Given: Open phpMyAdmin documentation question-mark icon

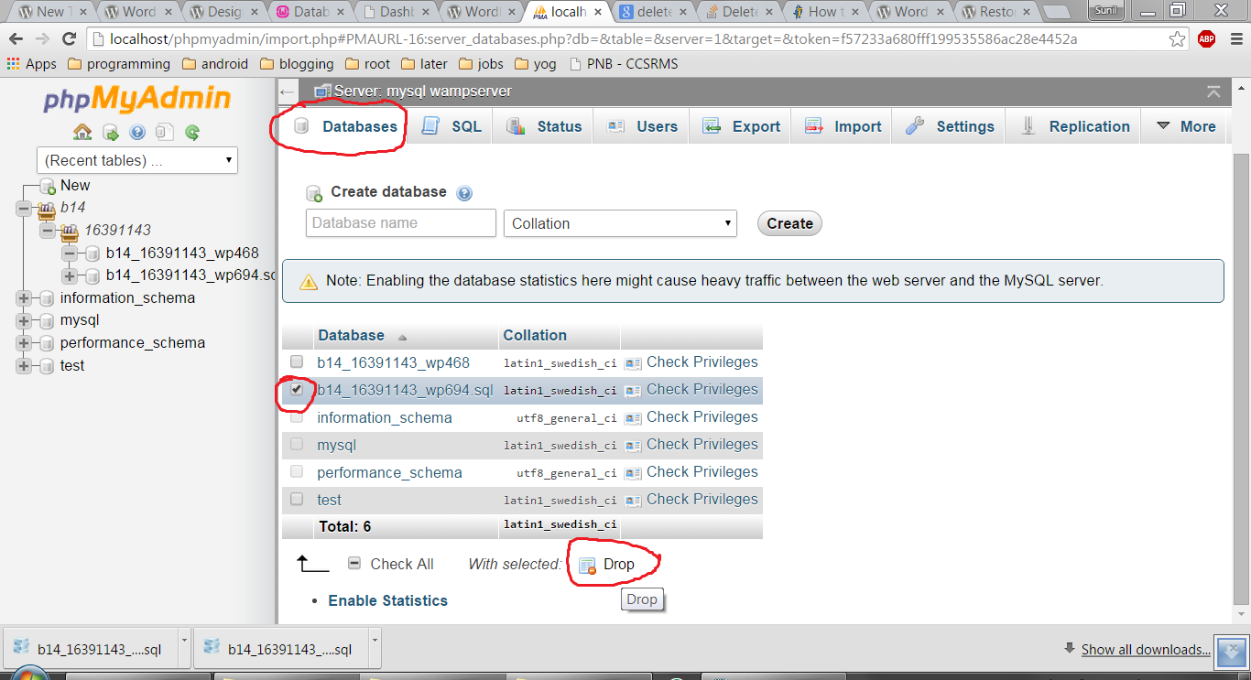Looking at the screenshot, I should 137,133.
